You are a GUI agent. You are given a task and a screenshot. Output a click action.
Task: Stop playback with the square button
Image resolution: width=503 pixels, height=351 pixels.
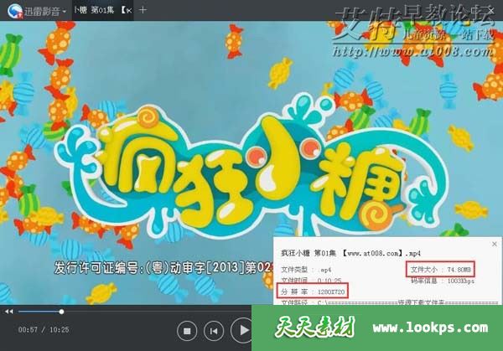[187, 331]
